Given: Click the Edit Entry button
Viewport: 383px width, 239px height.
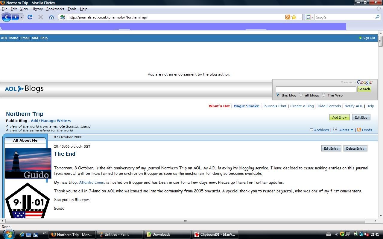Looking at the screenshot, I should pos(331,148).
